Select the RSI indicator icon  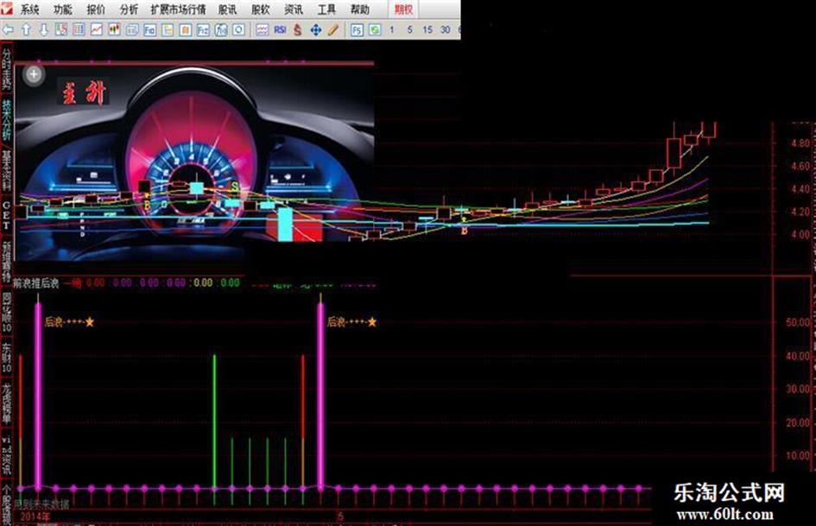point(280,29)
